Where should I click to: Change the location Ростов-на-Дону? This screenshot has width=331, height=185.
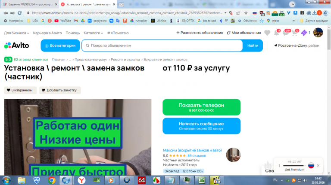click(297, 45)
